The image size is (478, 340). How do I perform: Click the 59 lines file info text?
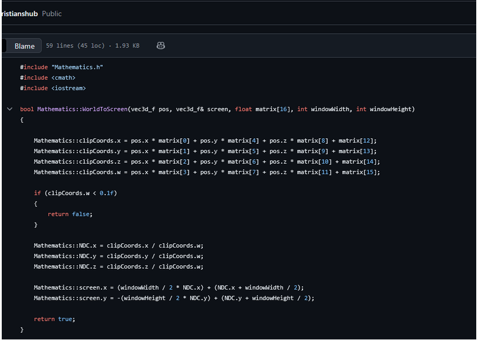tap(93, 46)
